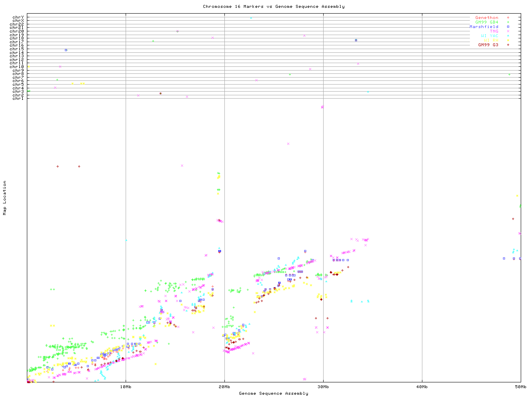Click the chart title Chromosome 16 Markers
Image resolution: width=529 pixels, height=396 pixels.
pos(274,7)
